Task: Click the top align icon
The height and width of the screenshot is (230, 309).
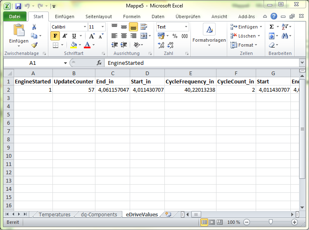Action: [114, 27]
